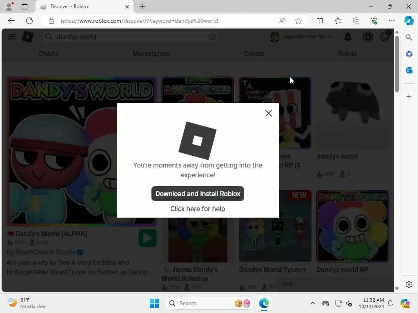
Task: Close the Roblox download dialog
Action: pos(269,113)
